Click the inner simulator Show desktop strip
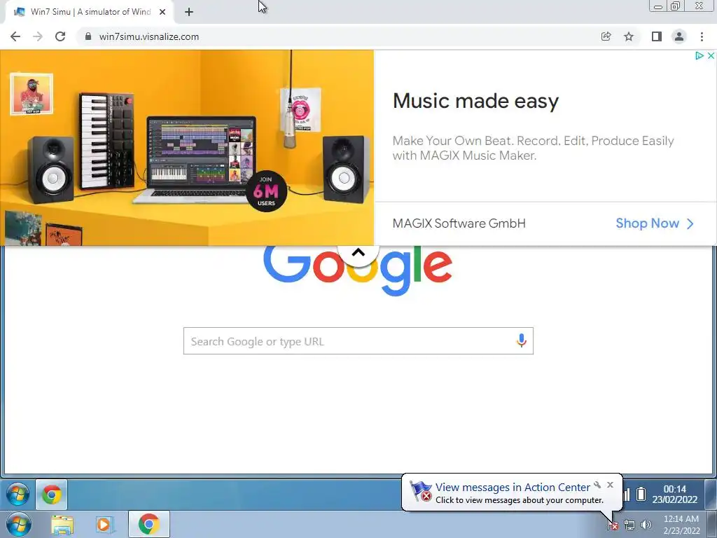 pos(711,495)
